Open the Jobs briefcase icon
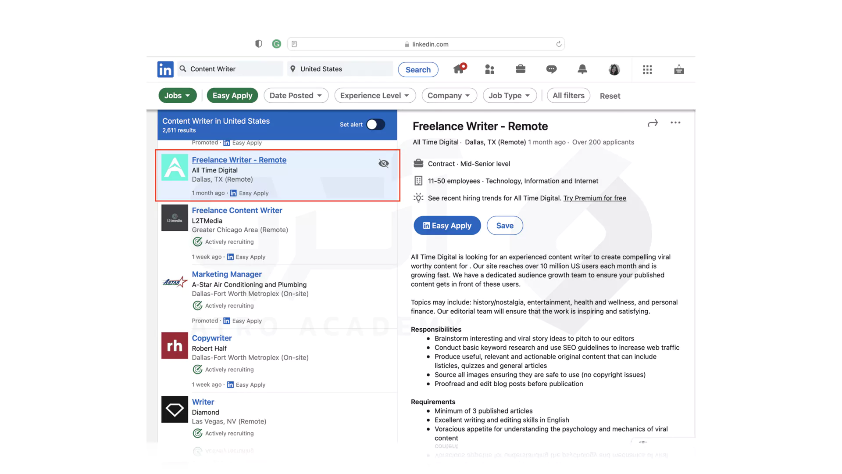This screenshot has height=474, width=842. coord(521,69)
